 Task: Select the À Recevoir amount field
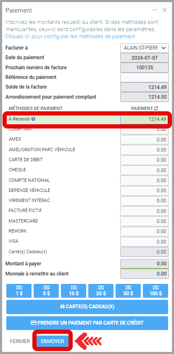[144, 119]
